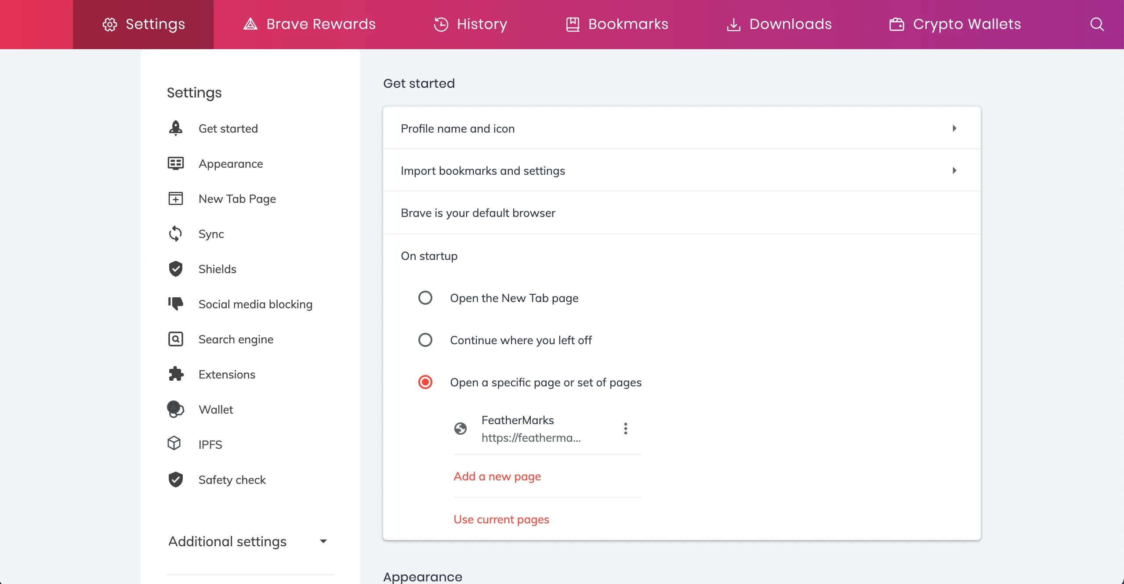Click the IPFS cube icon
Screen dimensions: 1124x584
[x=174, y=443]
